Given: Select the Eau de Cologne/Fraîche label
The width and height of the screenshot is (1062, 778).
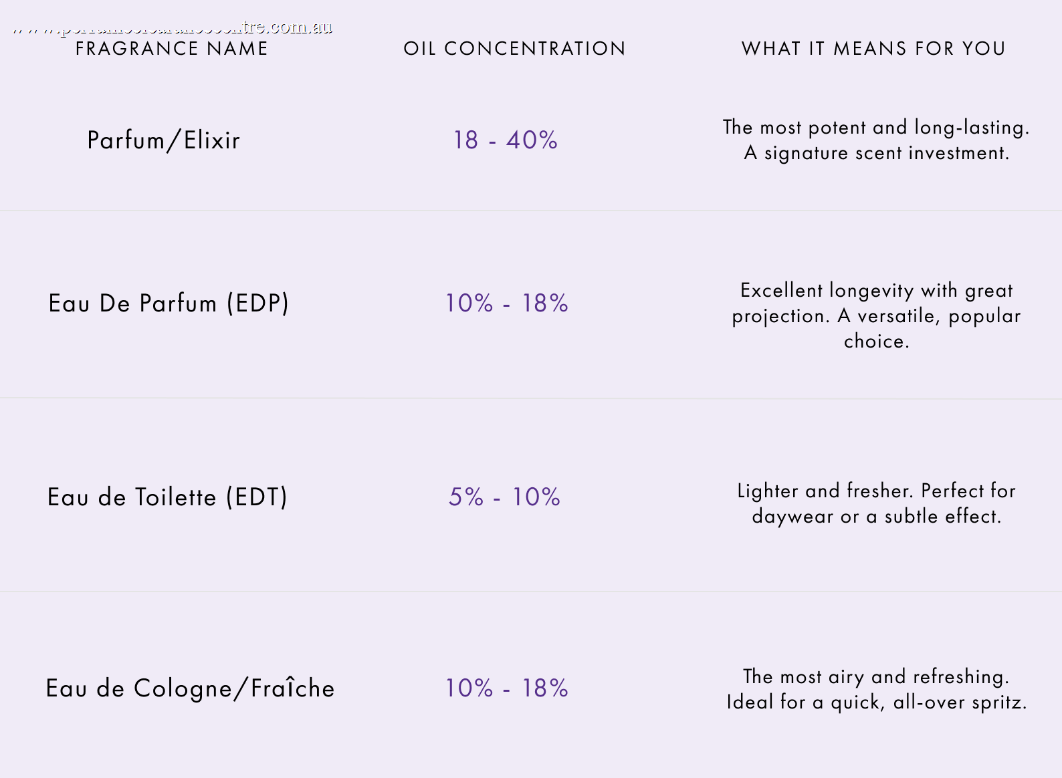Looking at the screenshot, I should 190,688.
